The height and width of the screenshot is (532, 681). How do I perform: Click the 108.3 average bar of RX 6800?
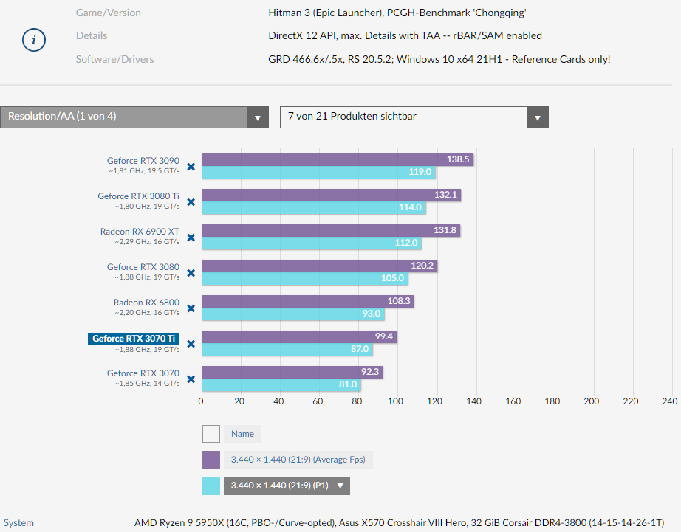pyautogui.click(x=308, y=301)
